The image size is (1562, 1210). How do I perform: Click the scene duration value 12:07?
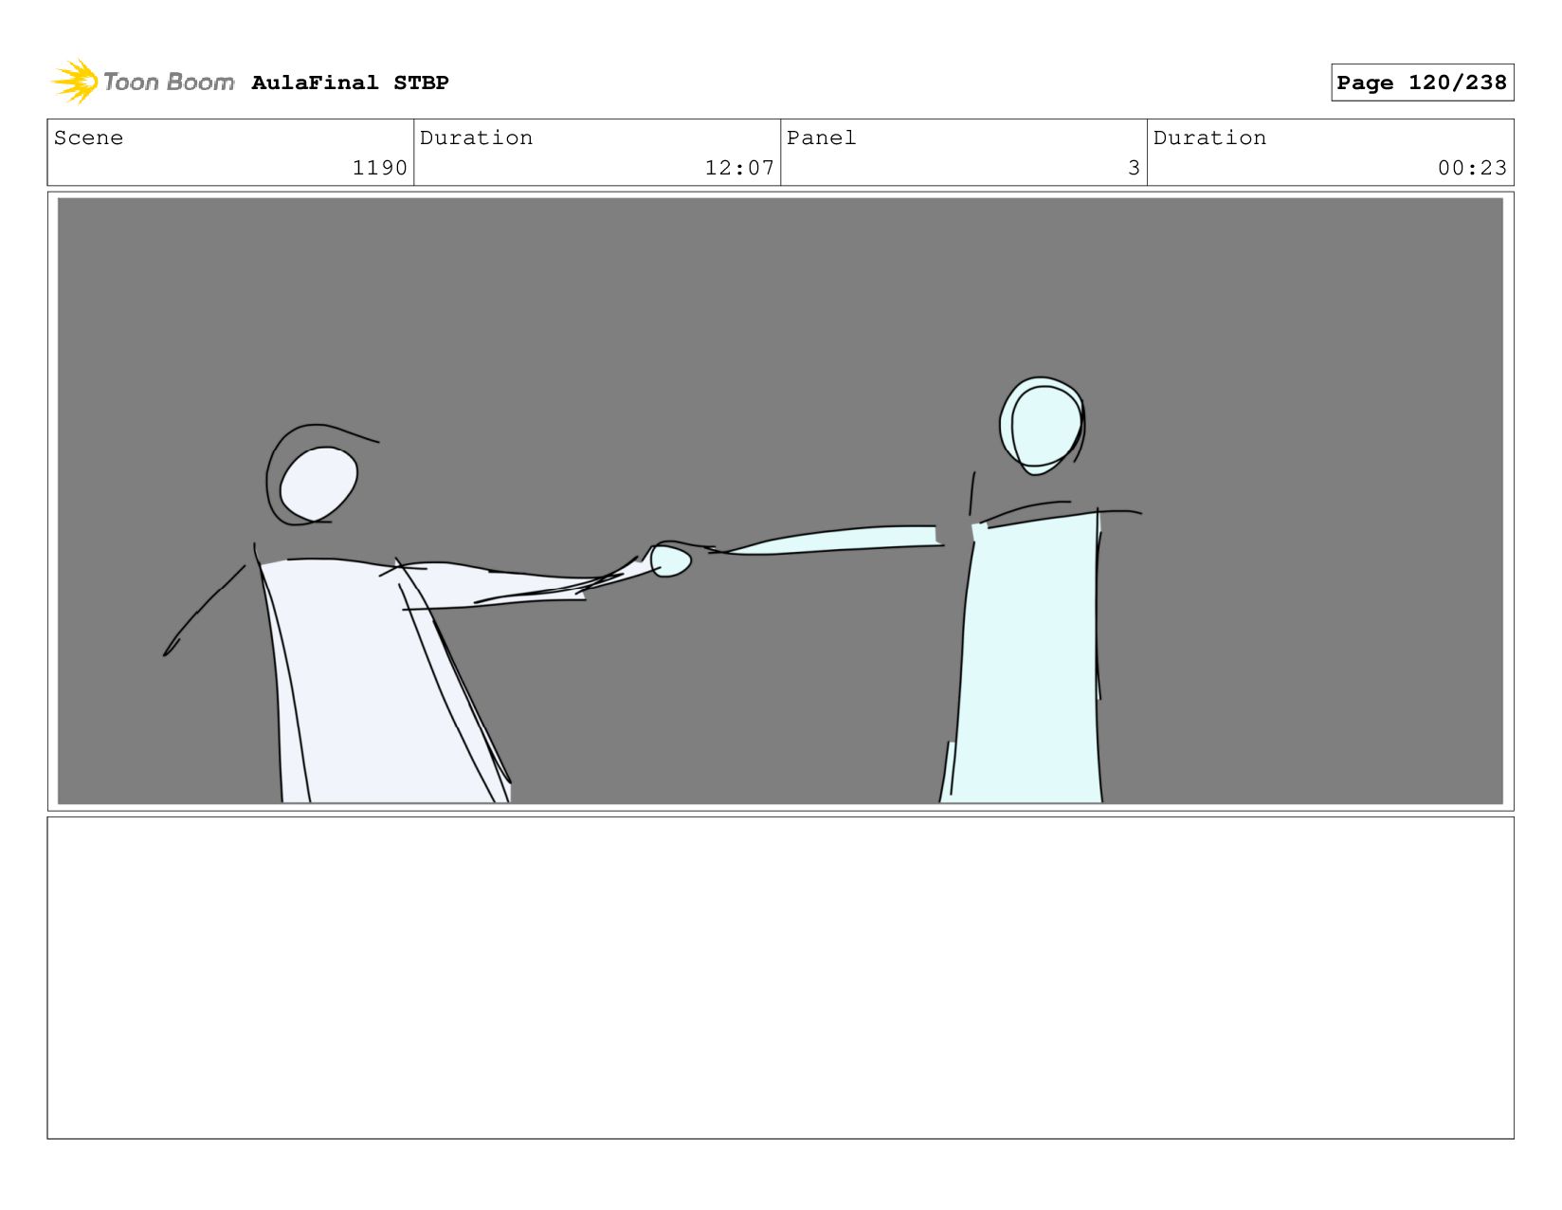(739, 168)
